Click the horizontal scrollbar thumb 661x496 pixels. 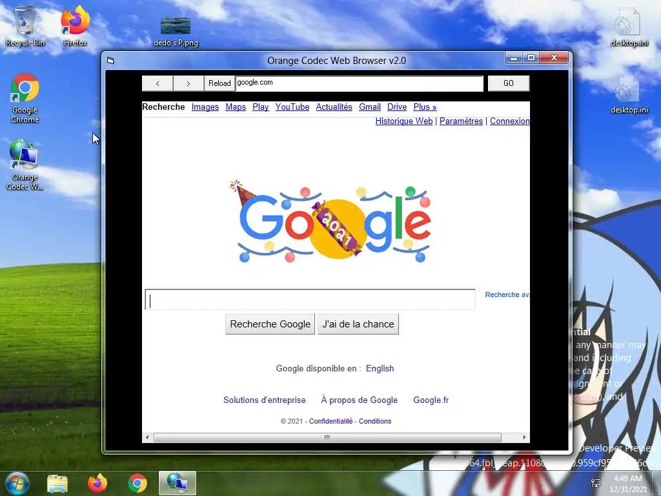(x=327, y=437)
